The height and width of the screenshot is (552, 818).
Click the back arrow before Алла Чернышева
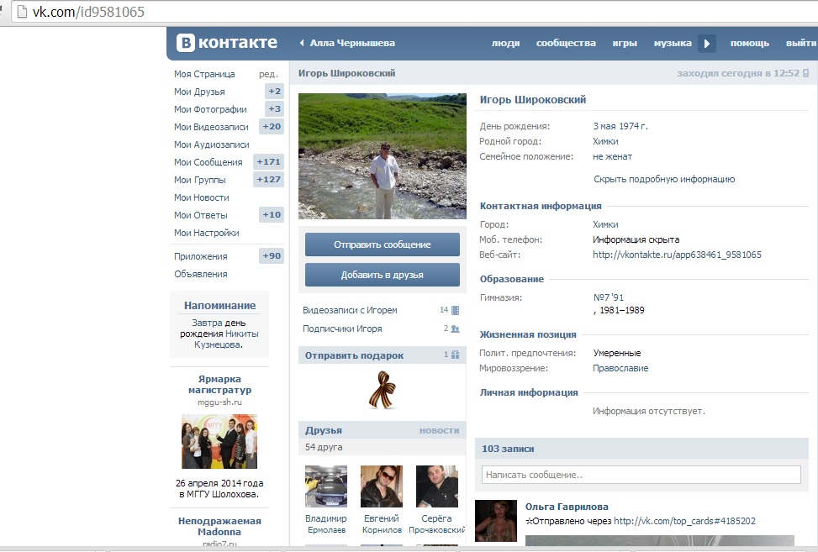pyautogui.click(x=302, y=43)
